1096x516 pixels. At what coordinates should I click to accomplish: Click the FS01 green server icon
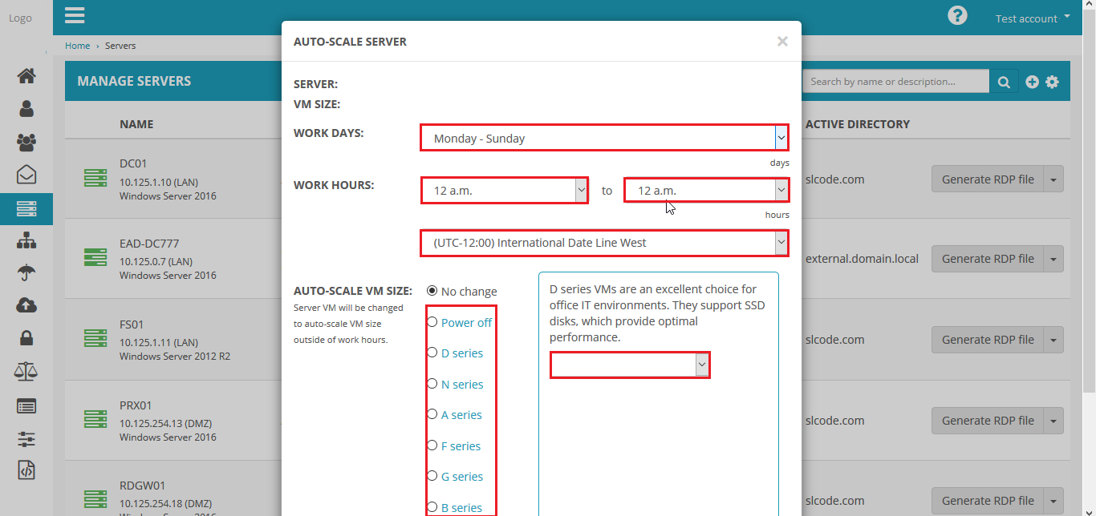[95, 339]
